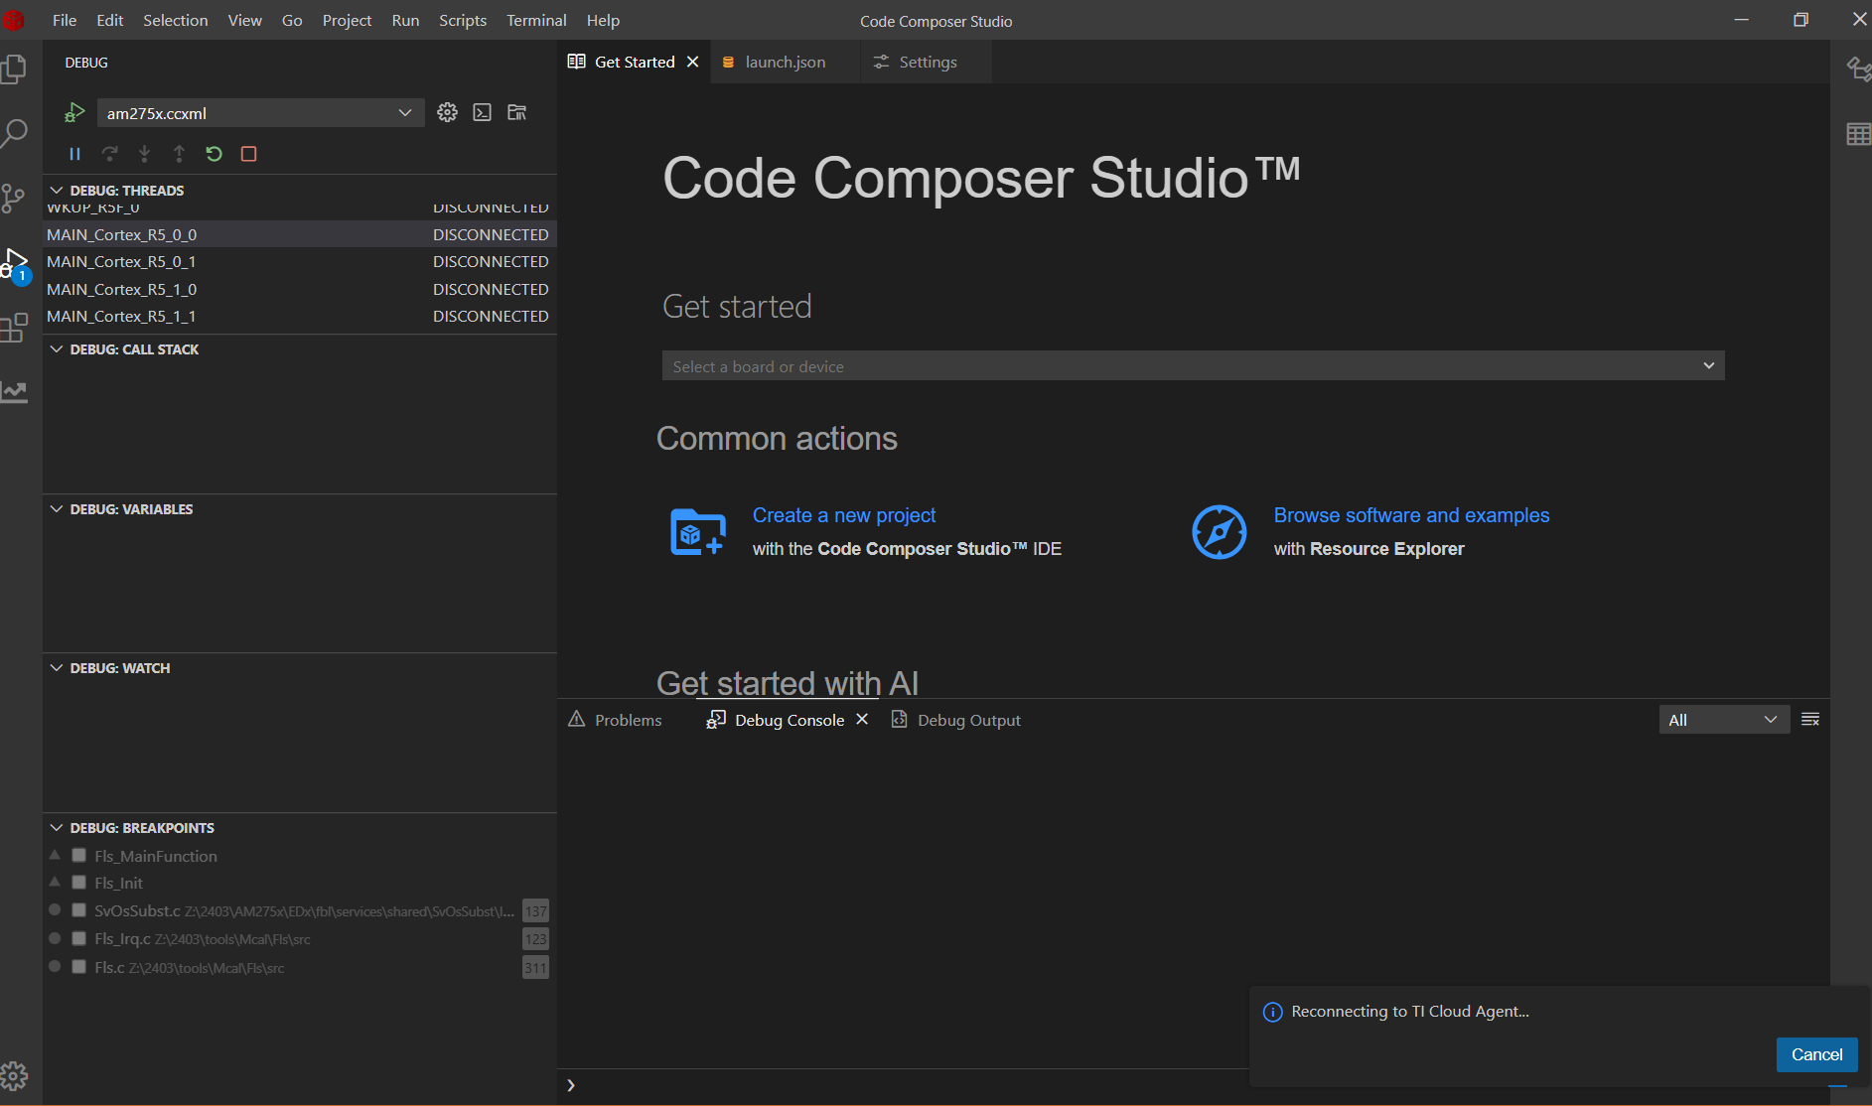Open the Manage gear at the sidebar bottom
This screenshot has height=1106, width=1872.
tap(14, 1075)
